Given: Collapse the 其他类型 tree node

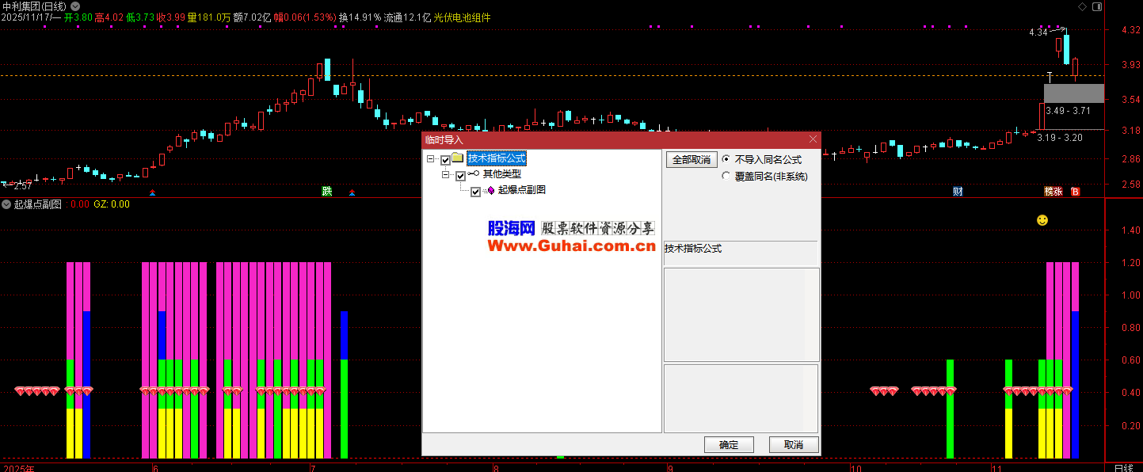Looking at the screenshot, I should pos(445,174).
